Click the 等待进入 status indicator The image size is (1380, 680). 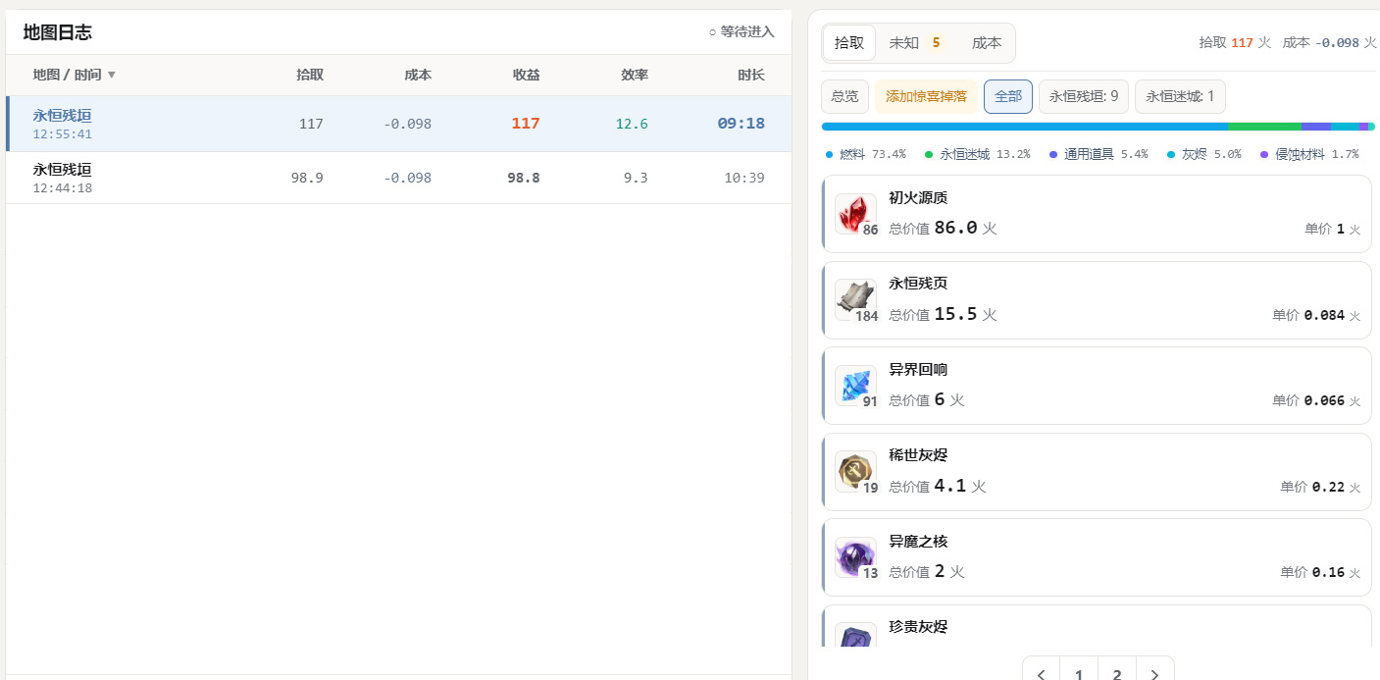tap(741, 31)
